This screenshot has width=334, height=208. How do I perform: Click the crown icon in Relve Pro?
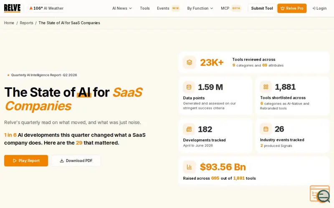click(x=283, y=8)
